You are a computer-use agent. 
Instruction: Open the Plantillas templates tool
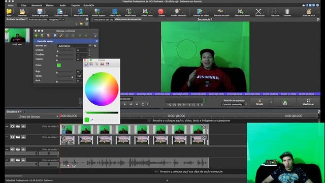(x=22, y=12)
